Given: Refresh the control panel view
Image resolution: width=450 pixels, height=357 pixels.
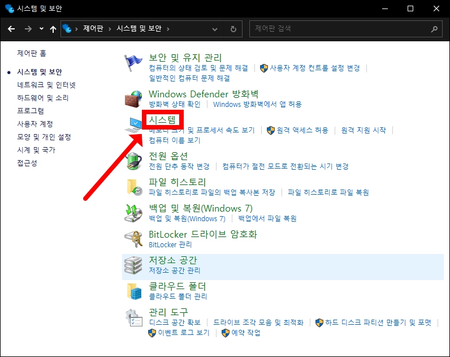Looking at the screenshot, I should click(233, 29).
